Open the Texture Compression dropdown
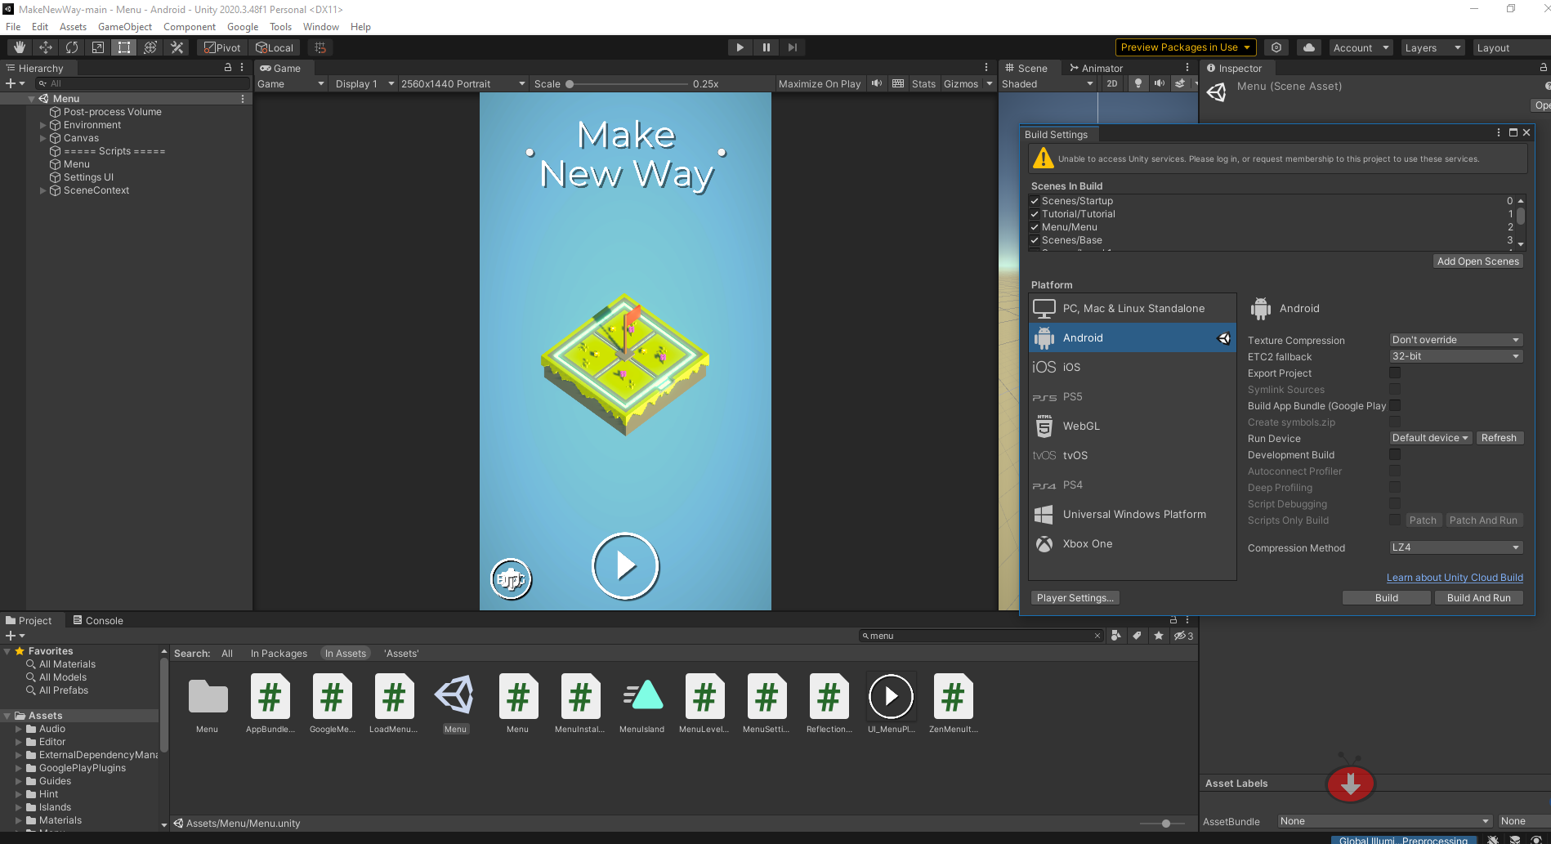Screen dimensions: 1551x844 [1455, 339]
